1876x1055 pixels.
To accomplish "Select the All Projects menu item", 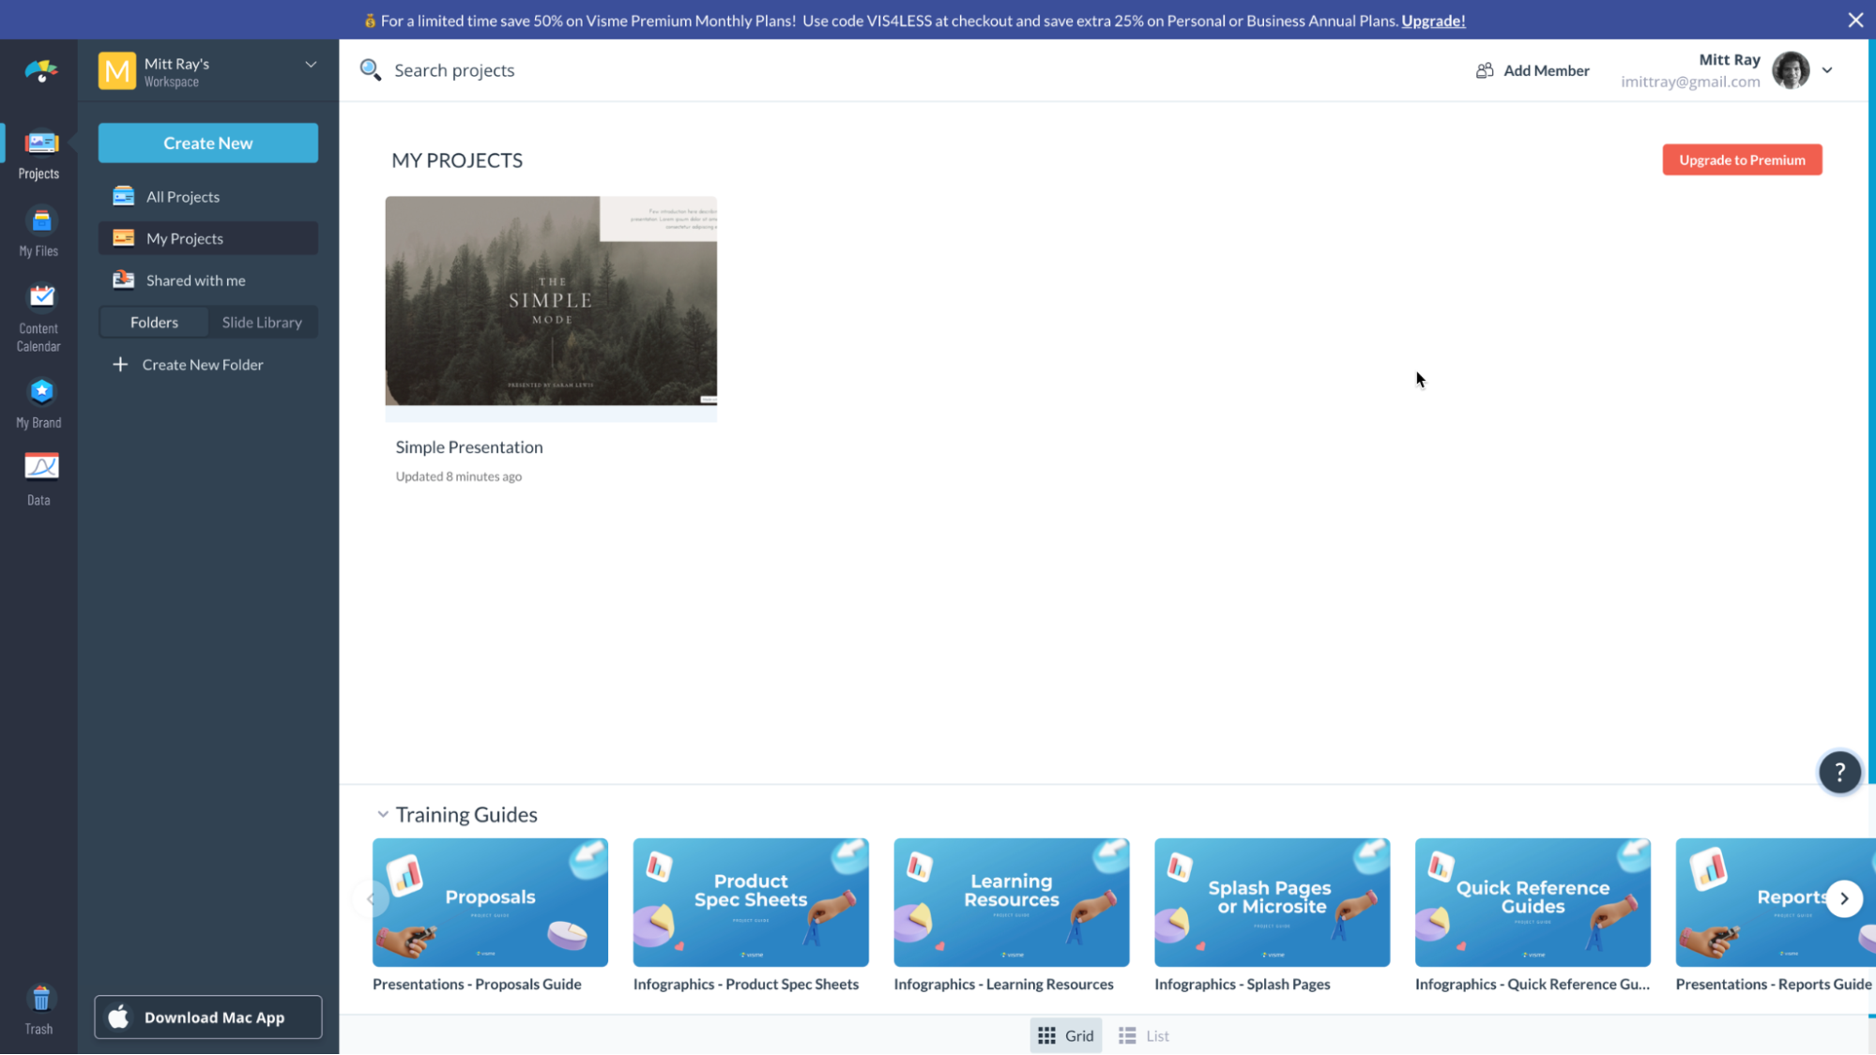I will tap(182, 196).
